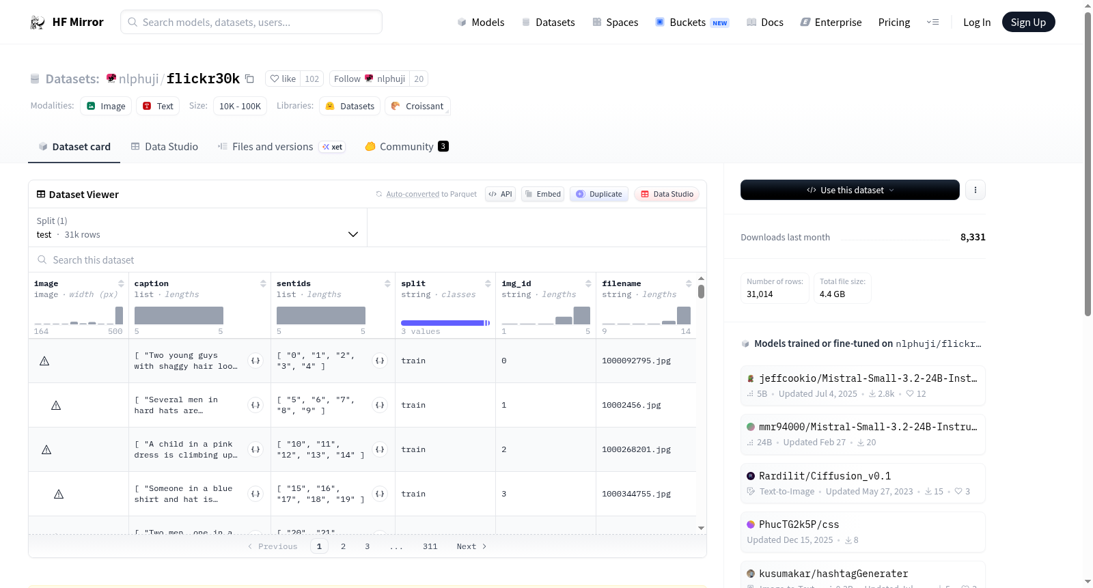
Task: Click image warning icon for 10002456.jpg row
Action: 56,405
